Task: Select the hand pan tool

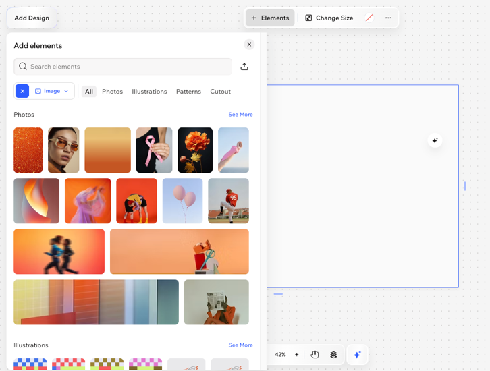Action: 315,355
